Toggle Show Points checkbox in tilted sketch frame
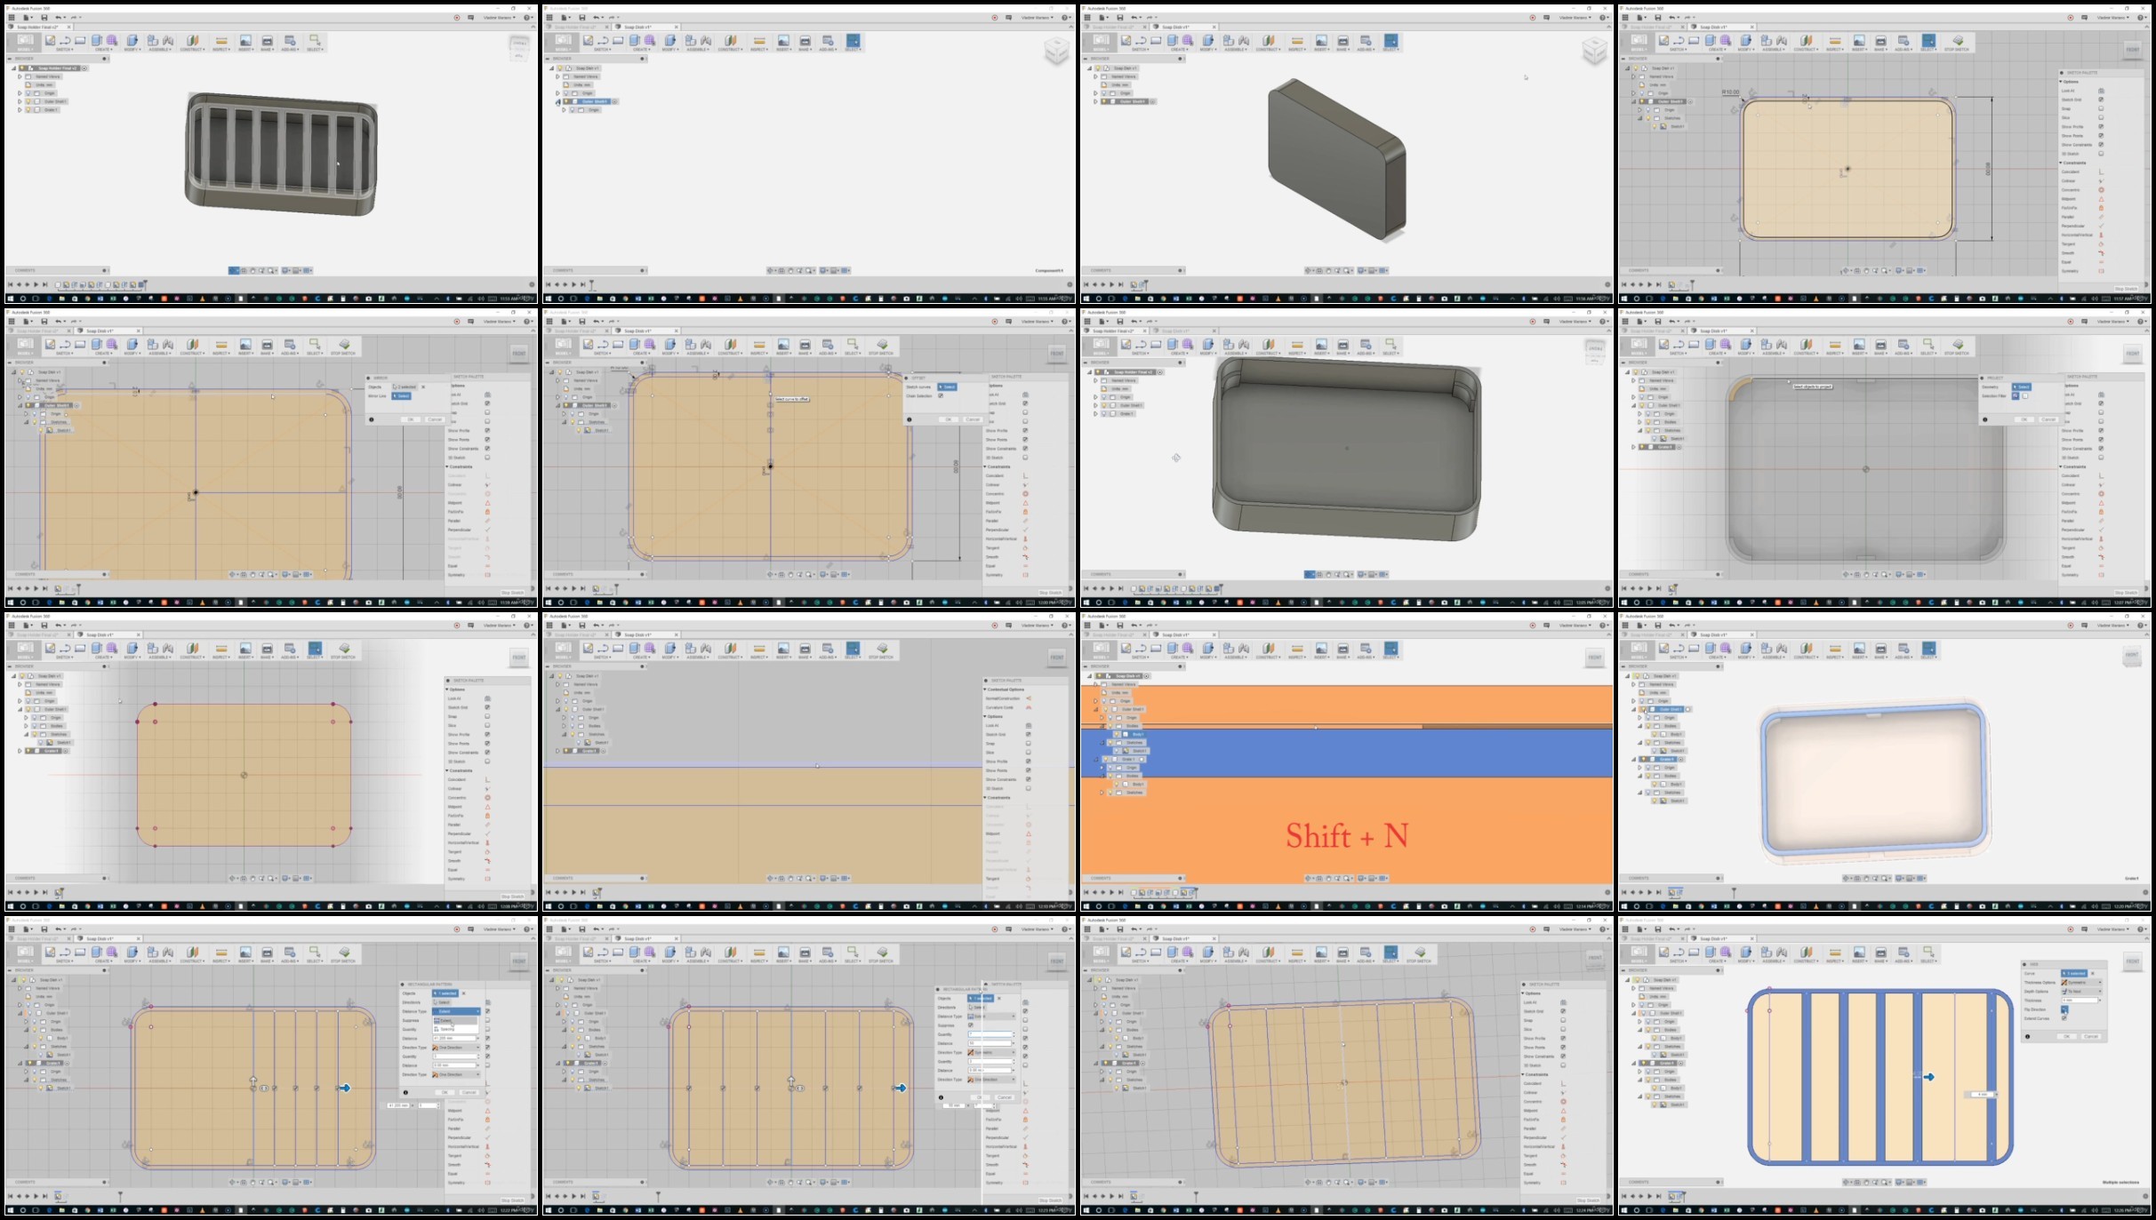The image size is (2156, 1220). coord(1563,1048)
